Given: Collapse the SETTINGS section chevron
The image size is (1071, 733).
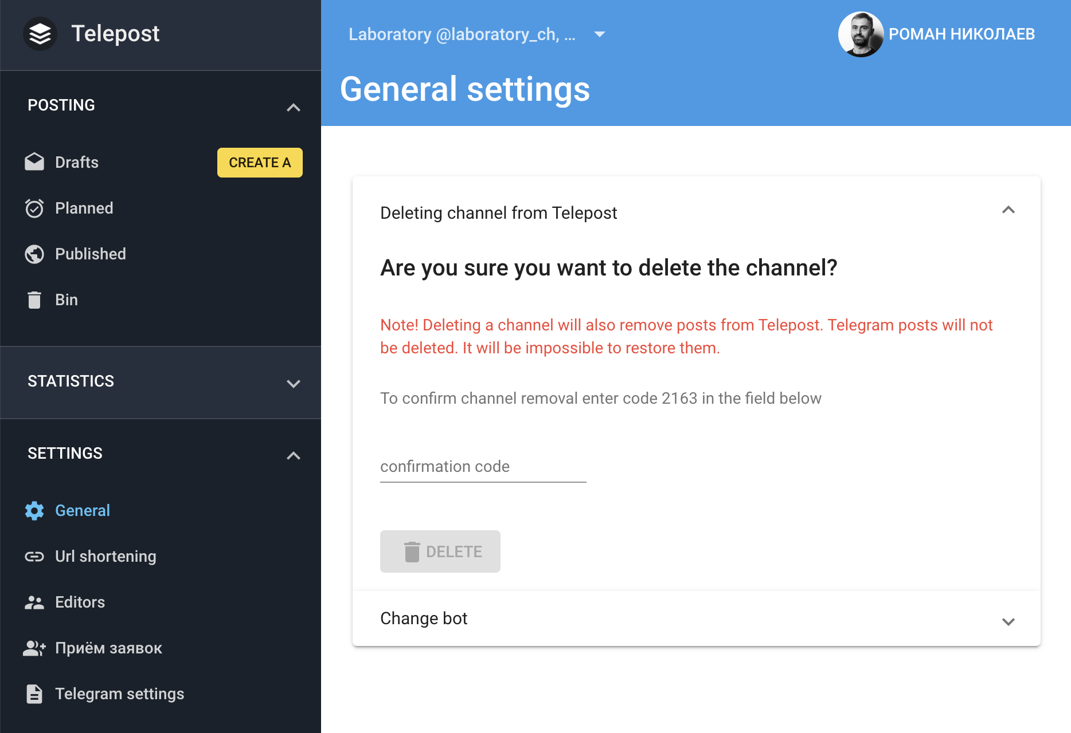Looking at the screenshot, I should 294,455.
